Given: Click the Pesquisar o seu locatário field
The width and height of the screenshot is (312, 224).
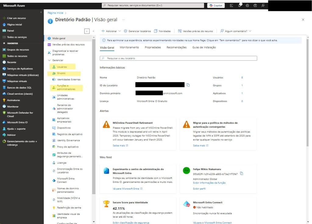Looking at the screenshot, I should [x=178, y=58].
